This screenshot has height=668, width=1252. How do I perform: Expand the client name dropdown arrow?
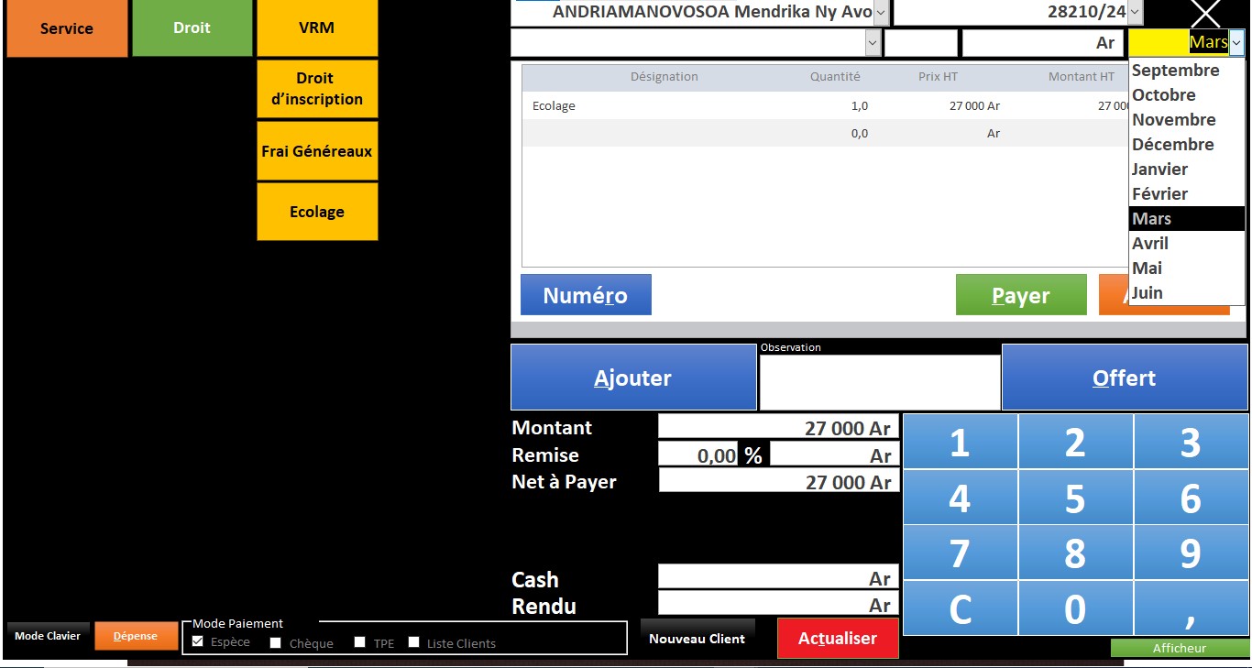pos(881,13)
